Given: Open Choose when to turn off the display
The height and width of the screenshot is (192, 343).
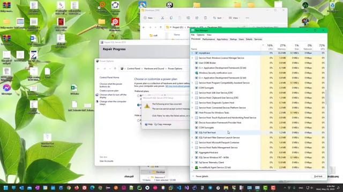Looking at the screenshot, I should (x=113, y=96).
